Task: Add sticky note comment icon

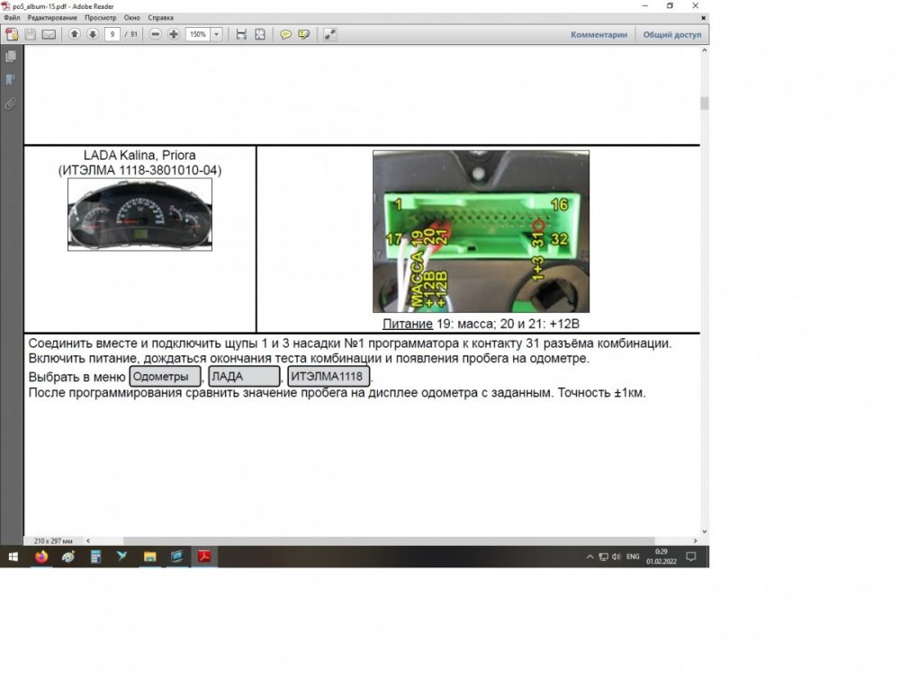Action: click(285, 34)
